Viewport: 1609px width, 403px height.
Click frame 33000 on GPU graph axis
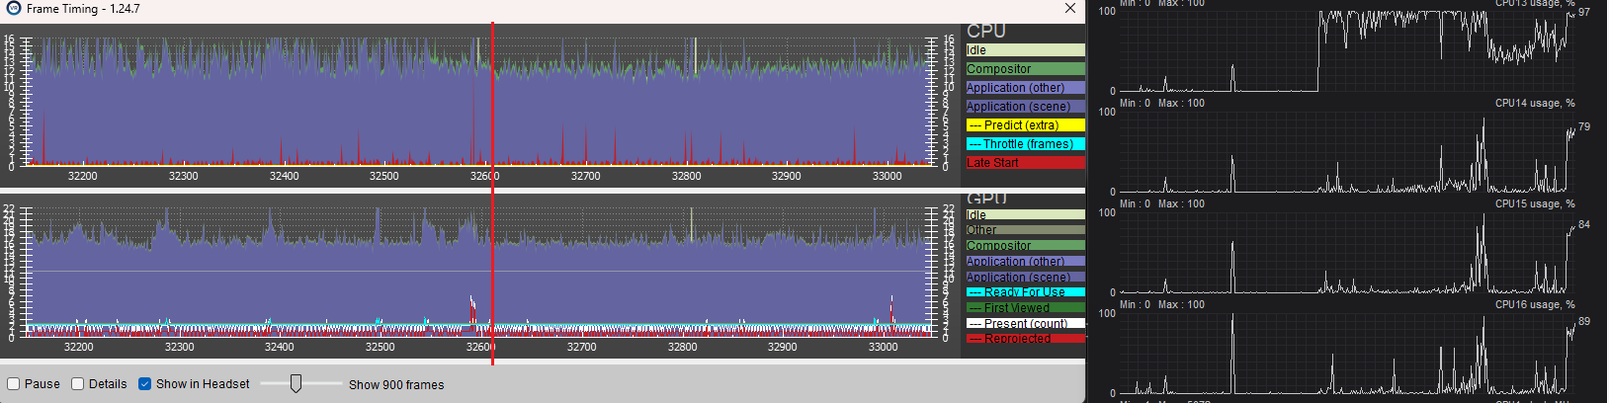(883, 347)
